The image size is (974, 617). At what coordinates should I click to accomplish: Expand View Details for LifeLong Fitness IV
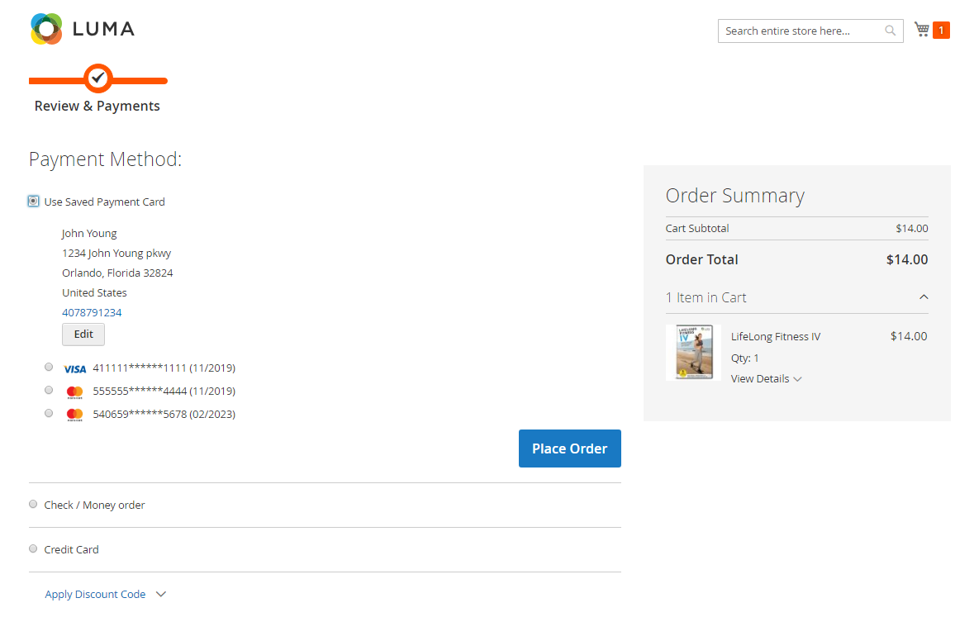point(766,379)
